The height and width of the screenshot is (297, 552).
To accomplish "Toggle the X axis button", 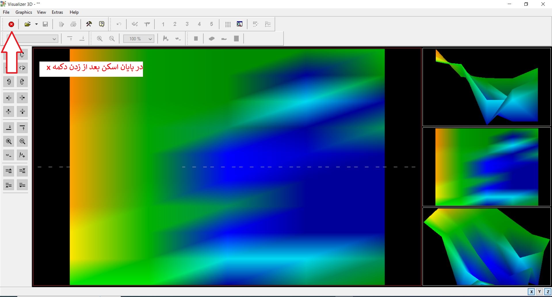I will pyautogui.click(x=531, y=292).
